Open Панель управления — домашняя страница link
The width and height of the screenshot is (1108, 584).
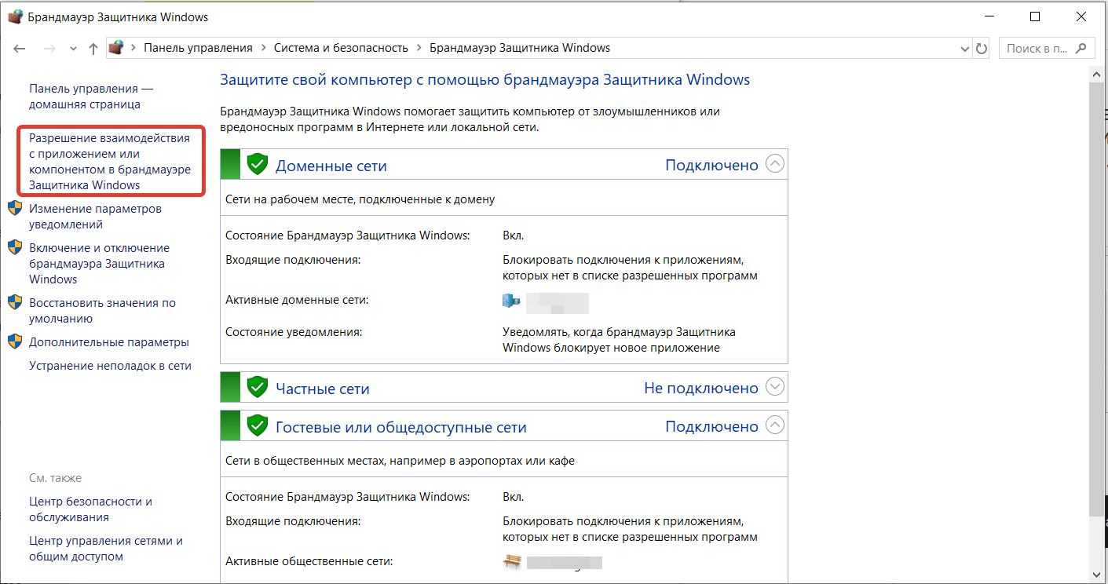coord(91,97)
